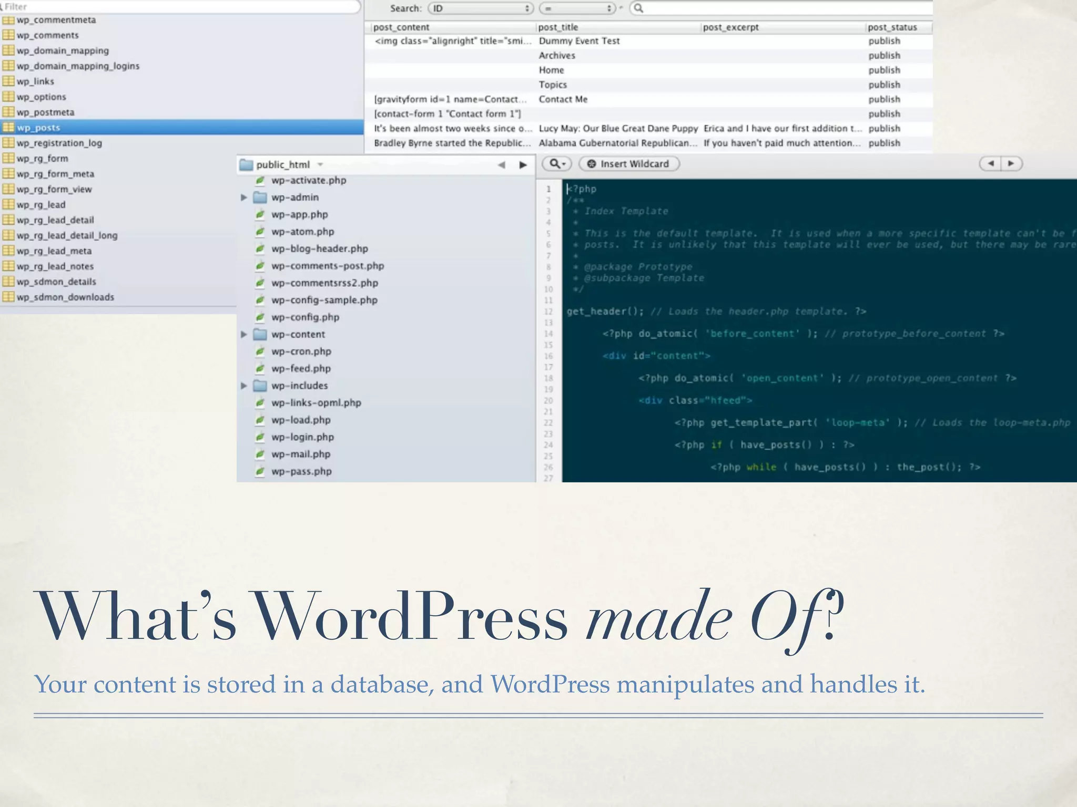Screen dimensions: 1077x807
Task: Click the Insert Wildcard button
Action: (x=629, y=164)
